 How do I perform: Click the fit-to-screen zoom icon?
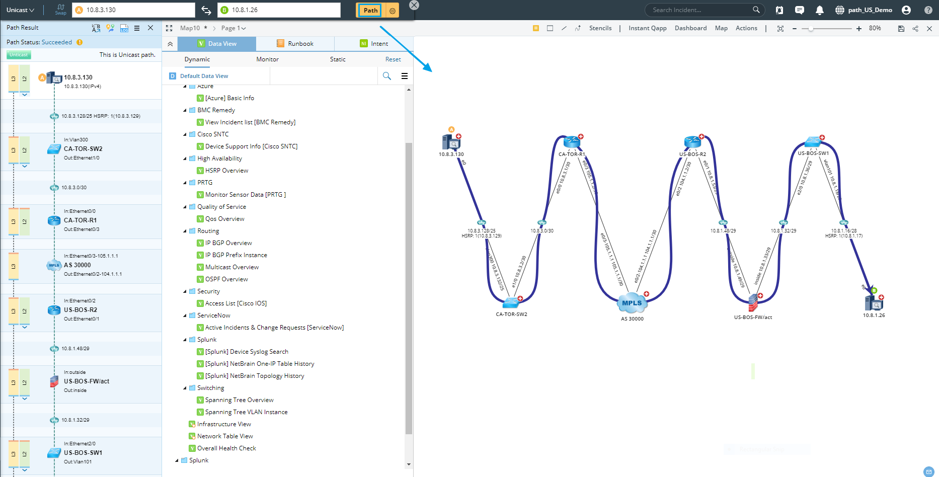tap(780, 29)
